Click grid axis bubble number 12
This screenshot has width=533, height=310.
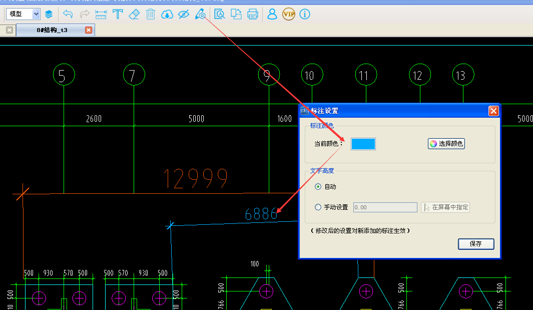tap(420, 75)
